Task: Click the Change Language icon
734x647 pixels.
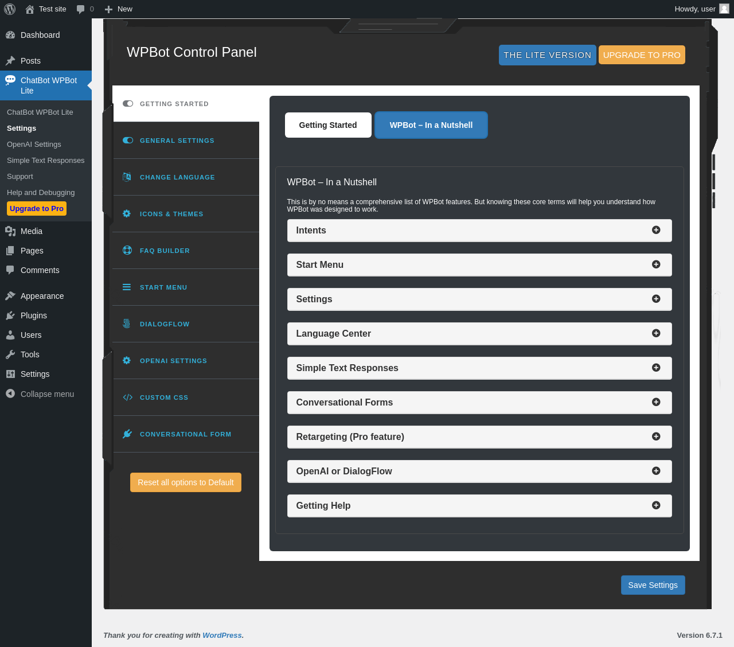Action: tap(127, 177)
